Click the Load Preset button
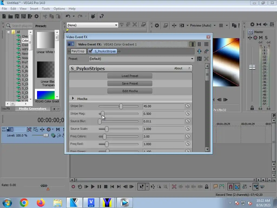 (x=130, y=76)
